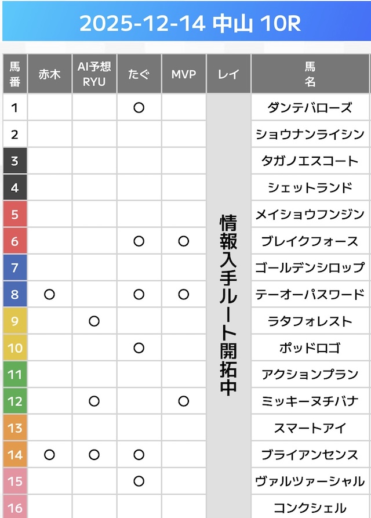Screen dimensions: 371x518
Task: Click the たぐ circle for ポッドロゴ
Action: click(x=139, y=348)
